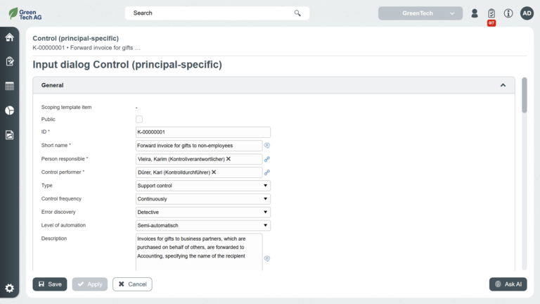Open the Ask AI assistant
The width and height of the screenshot is (540, 304).
(508, 284)
